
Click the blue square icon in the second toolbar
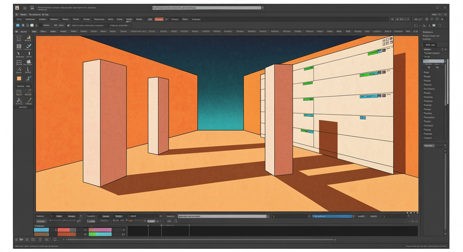[18, 25]
